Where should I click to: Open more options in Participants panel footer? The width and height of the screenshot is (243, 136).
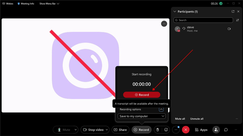(237, 119)
